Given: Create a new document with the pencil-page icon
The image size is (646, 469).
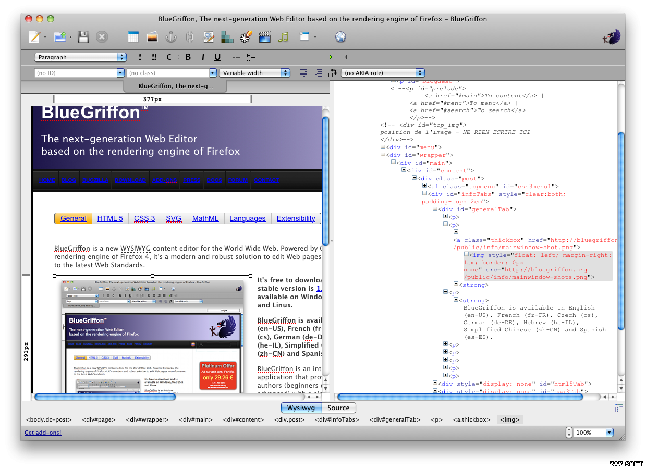Looking at the screenshot, I should [34, 37].
